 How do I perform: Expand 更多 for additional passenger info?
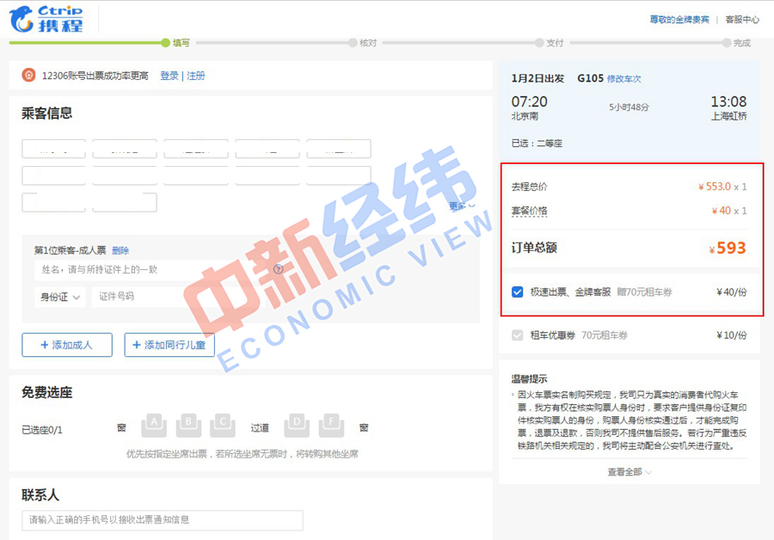pyautogui.click(x=460, y=204)
